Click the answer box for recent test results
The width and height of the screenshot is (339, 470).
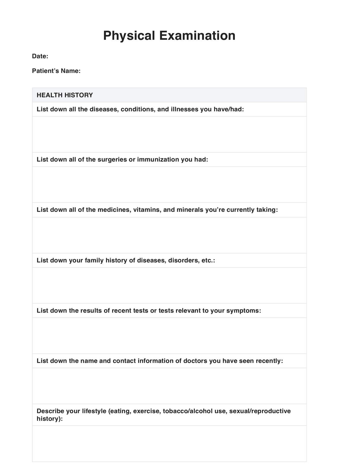169,336
